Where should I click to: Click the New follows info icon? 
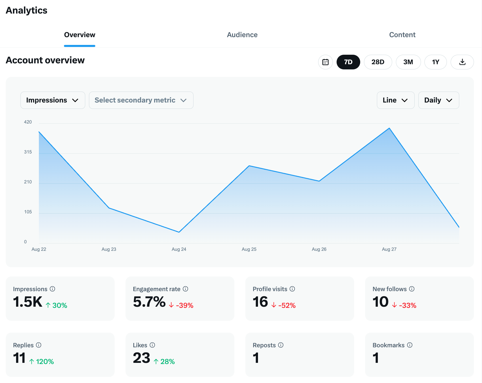coord(412,289)
